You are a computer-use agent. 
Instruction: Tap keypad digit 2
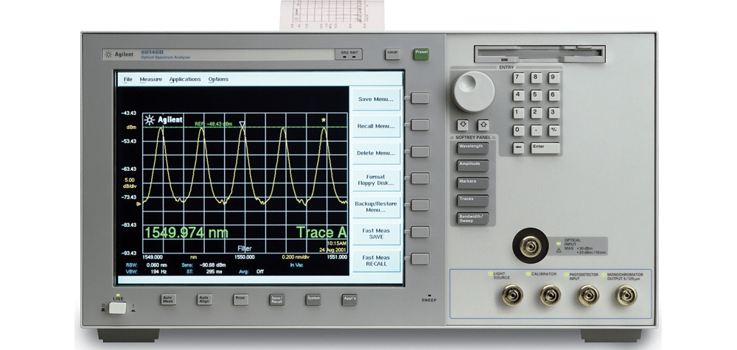[x=537, y=113]
